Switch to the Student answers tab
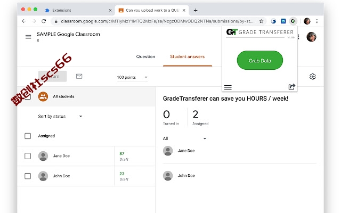The image size is (341, 213). 187,57
